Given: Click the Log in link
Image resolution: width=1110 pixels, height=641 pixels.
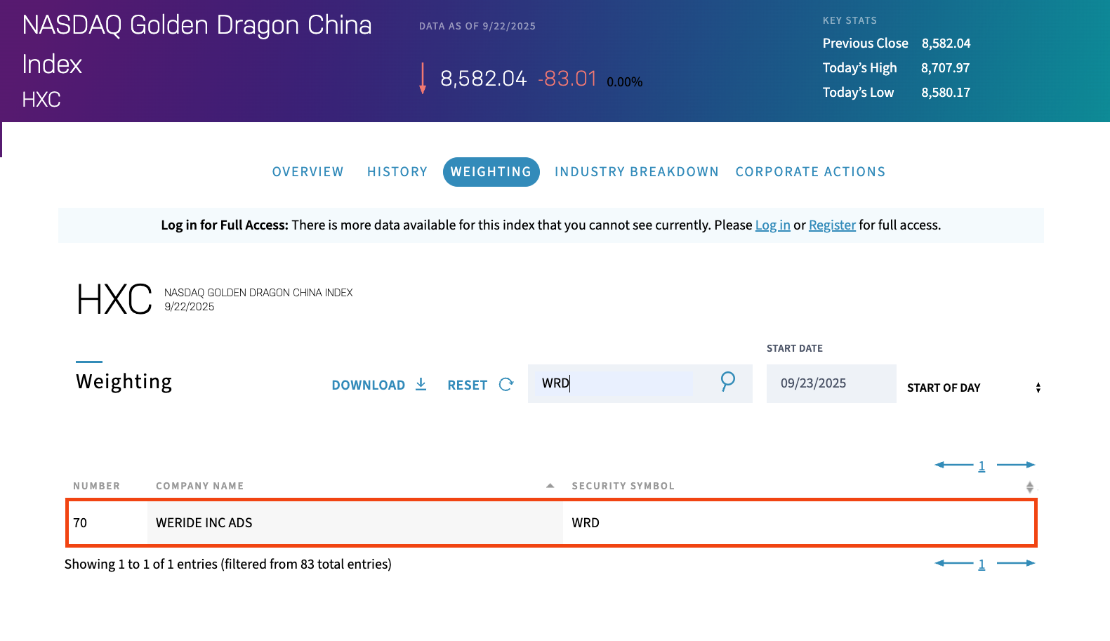Looking at the screenshot, I should point(772,225).
